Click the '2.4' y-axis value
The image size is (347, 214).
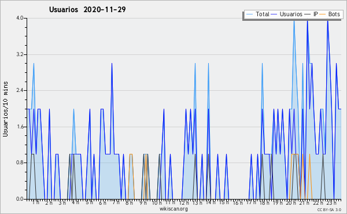(20, 90)
